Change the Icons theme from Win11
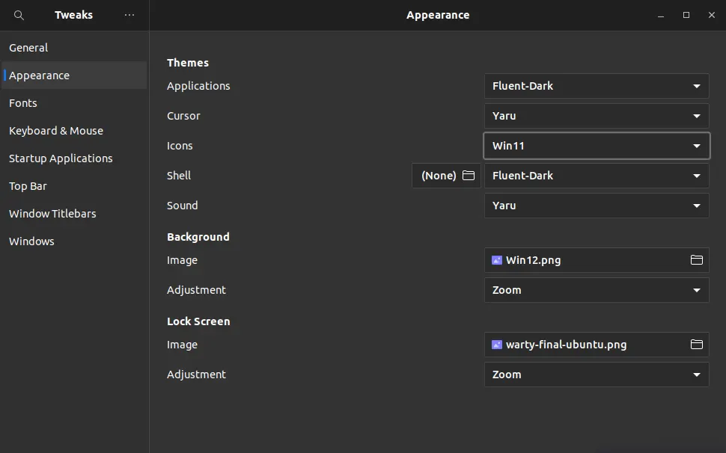Image resolution: width=726 pixels, height=453 pixels. click(596, 146)
